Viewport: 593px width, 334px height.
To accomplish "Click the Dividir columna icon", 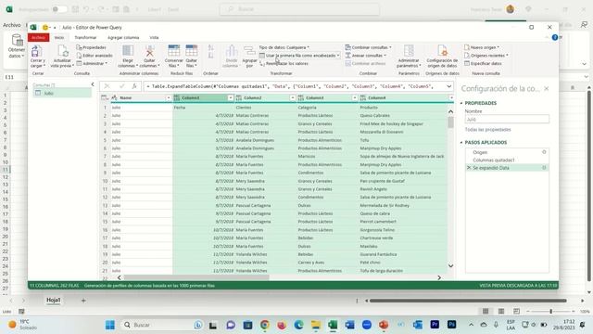I will click(x=232, y=51).
